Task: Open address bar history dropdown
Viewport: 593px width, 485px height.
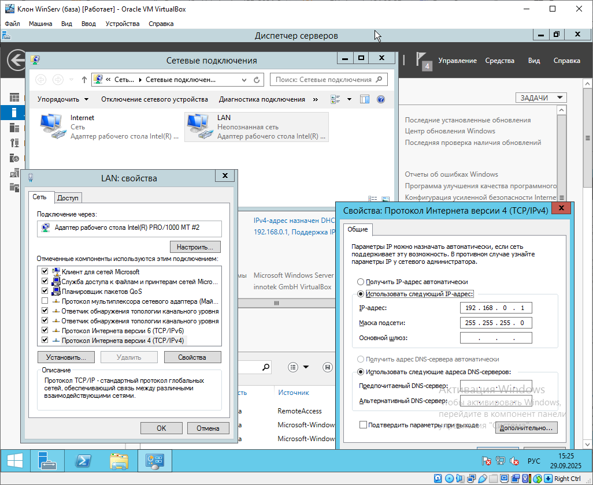Action: [x=244, y=80]
